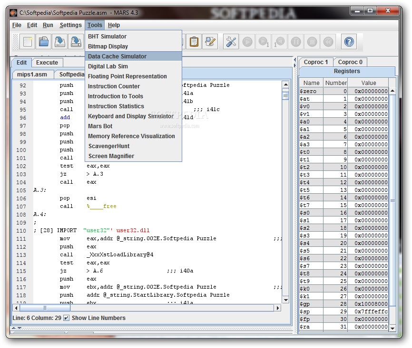Launch BHT Simulator from Tools menu
The image size is (412, 348).
[x=134, y=37]
